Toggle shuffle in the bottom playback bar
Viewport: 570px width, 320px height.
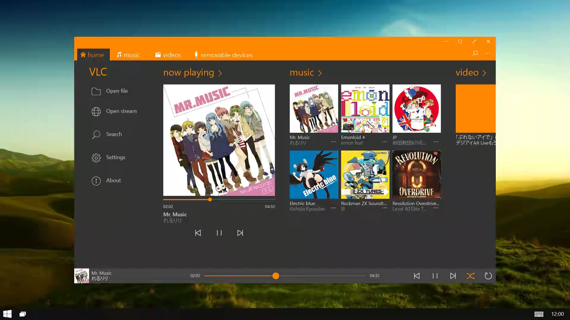tap(470, 276)
